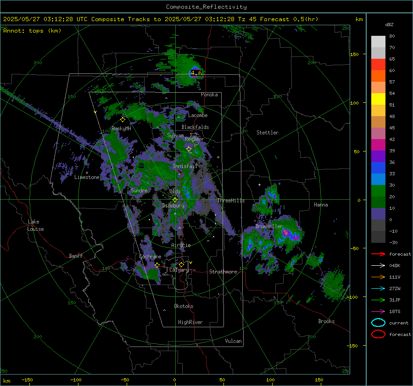Click the Limestone label
The height and width of the screenshot is (386, 413).
coord(87,177)
